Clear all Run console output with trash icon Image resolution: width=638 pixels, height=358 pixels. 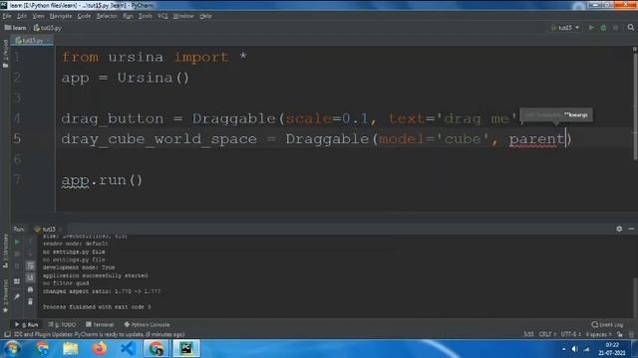(30, 301)
